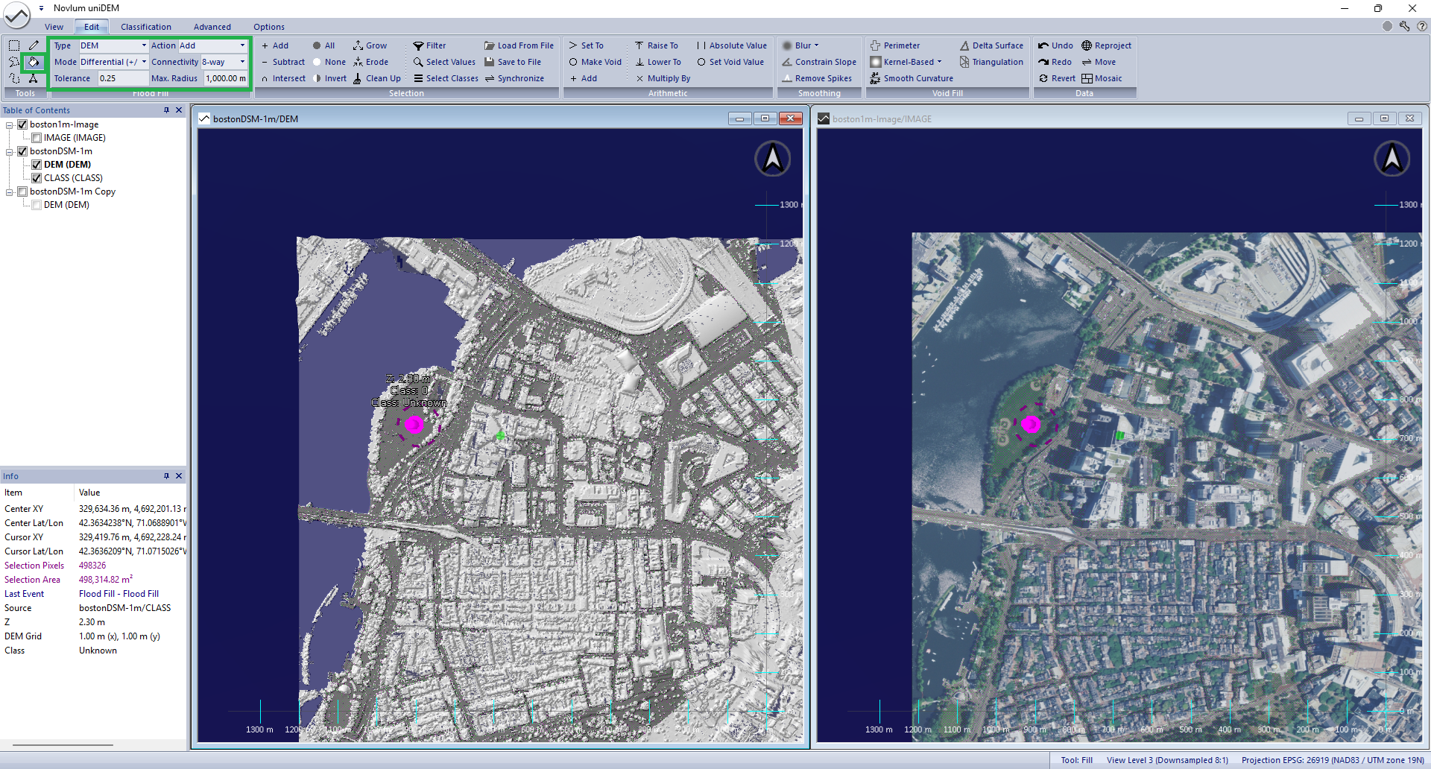Check DEM (DEM) under bostonDSM-1m Copy
The image size is (1431, 769).
(37, 205)
